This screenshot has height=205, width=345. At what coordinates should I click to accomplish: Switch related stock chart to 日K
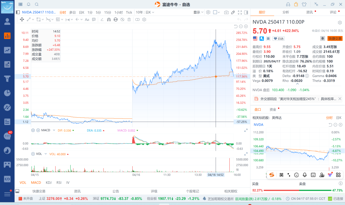(x=339, y=118)
